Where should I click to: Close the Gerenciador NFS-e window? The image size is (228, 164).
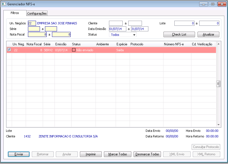(x=222, y=4)
